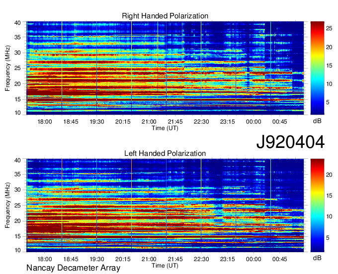
Task: Click the 5 dB tick on bottom colorbar
Action: (328, 238)
